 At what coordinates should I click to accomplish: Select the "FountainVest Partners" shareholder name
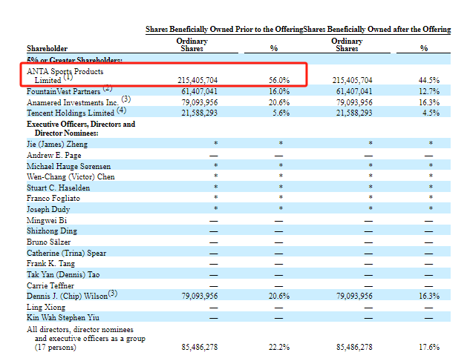pyautogui.click(x=63, y=91)
